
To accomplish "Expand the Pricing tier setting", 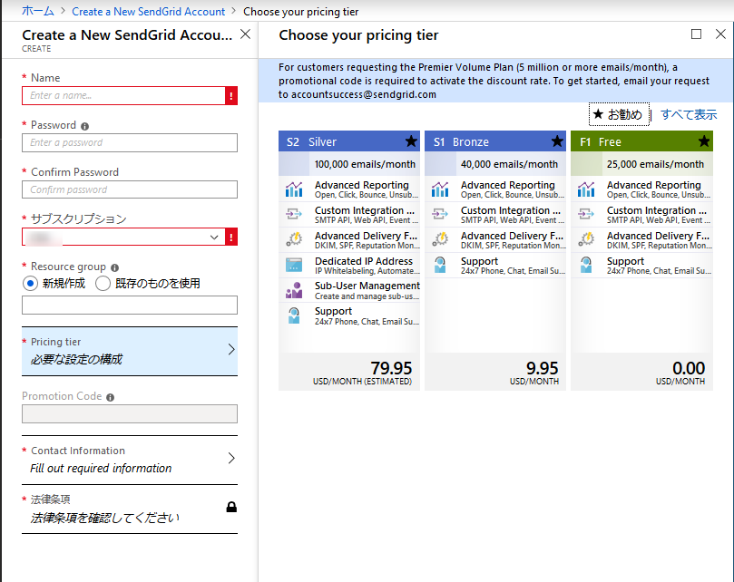I will pyautogui.click(x=130, y=351).
